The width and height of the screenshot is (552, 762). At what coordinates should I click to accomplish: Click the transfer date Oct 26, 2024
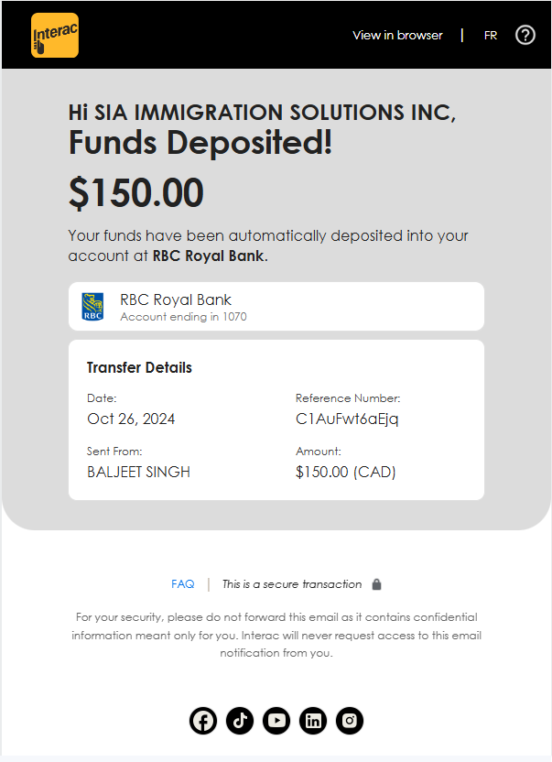[131, 419]
